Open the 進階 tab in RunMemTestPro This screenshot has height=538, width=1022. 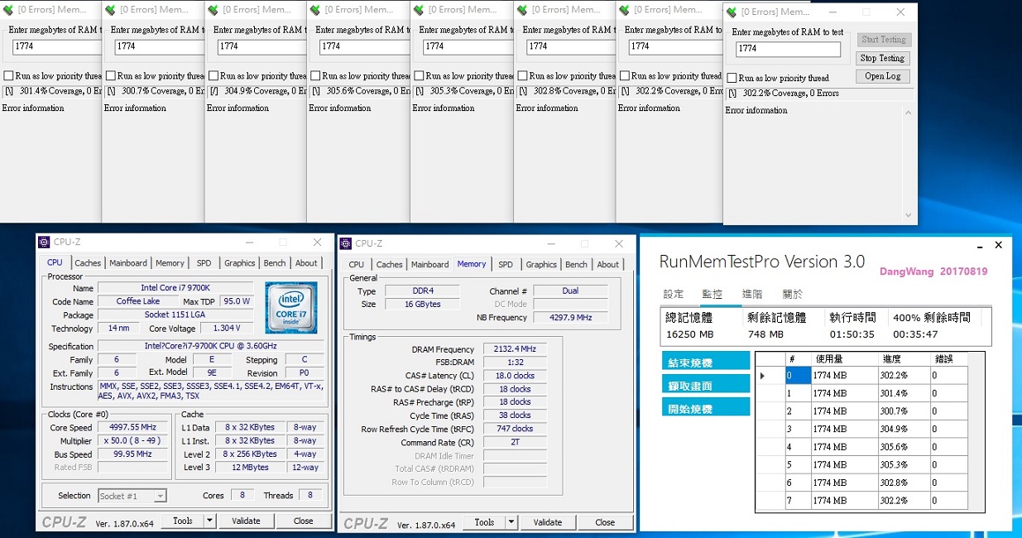coord(752,294)
